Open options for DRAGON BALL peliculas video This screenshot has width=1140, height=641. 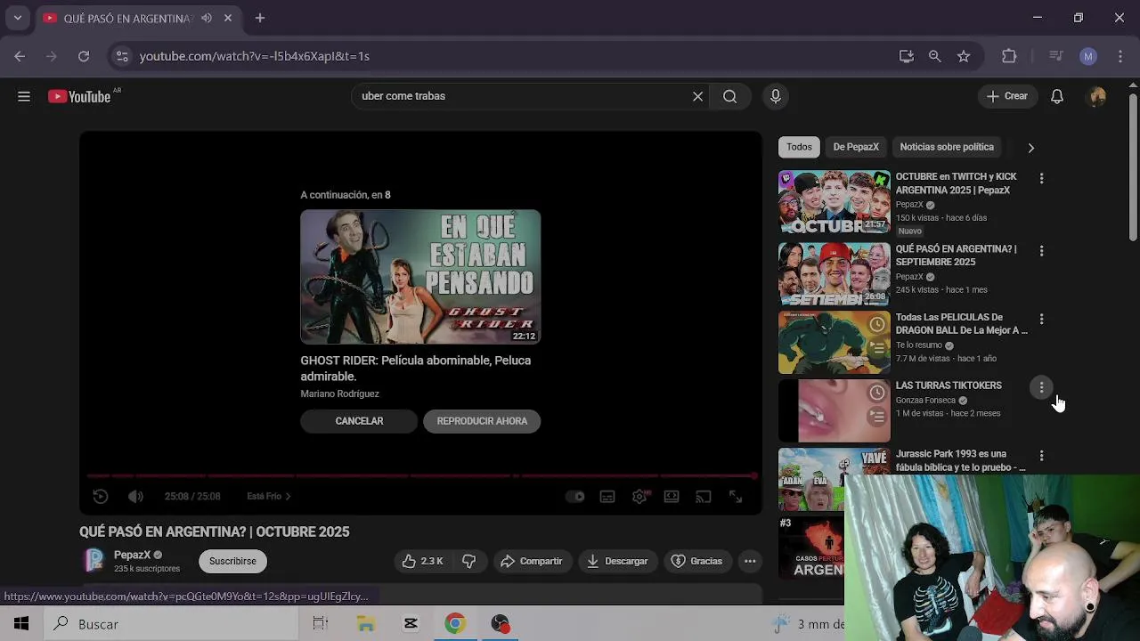tap(1041, 319)
